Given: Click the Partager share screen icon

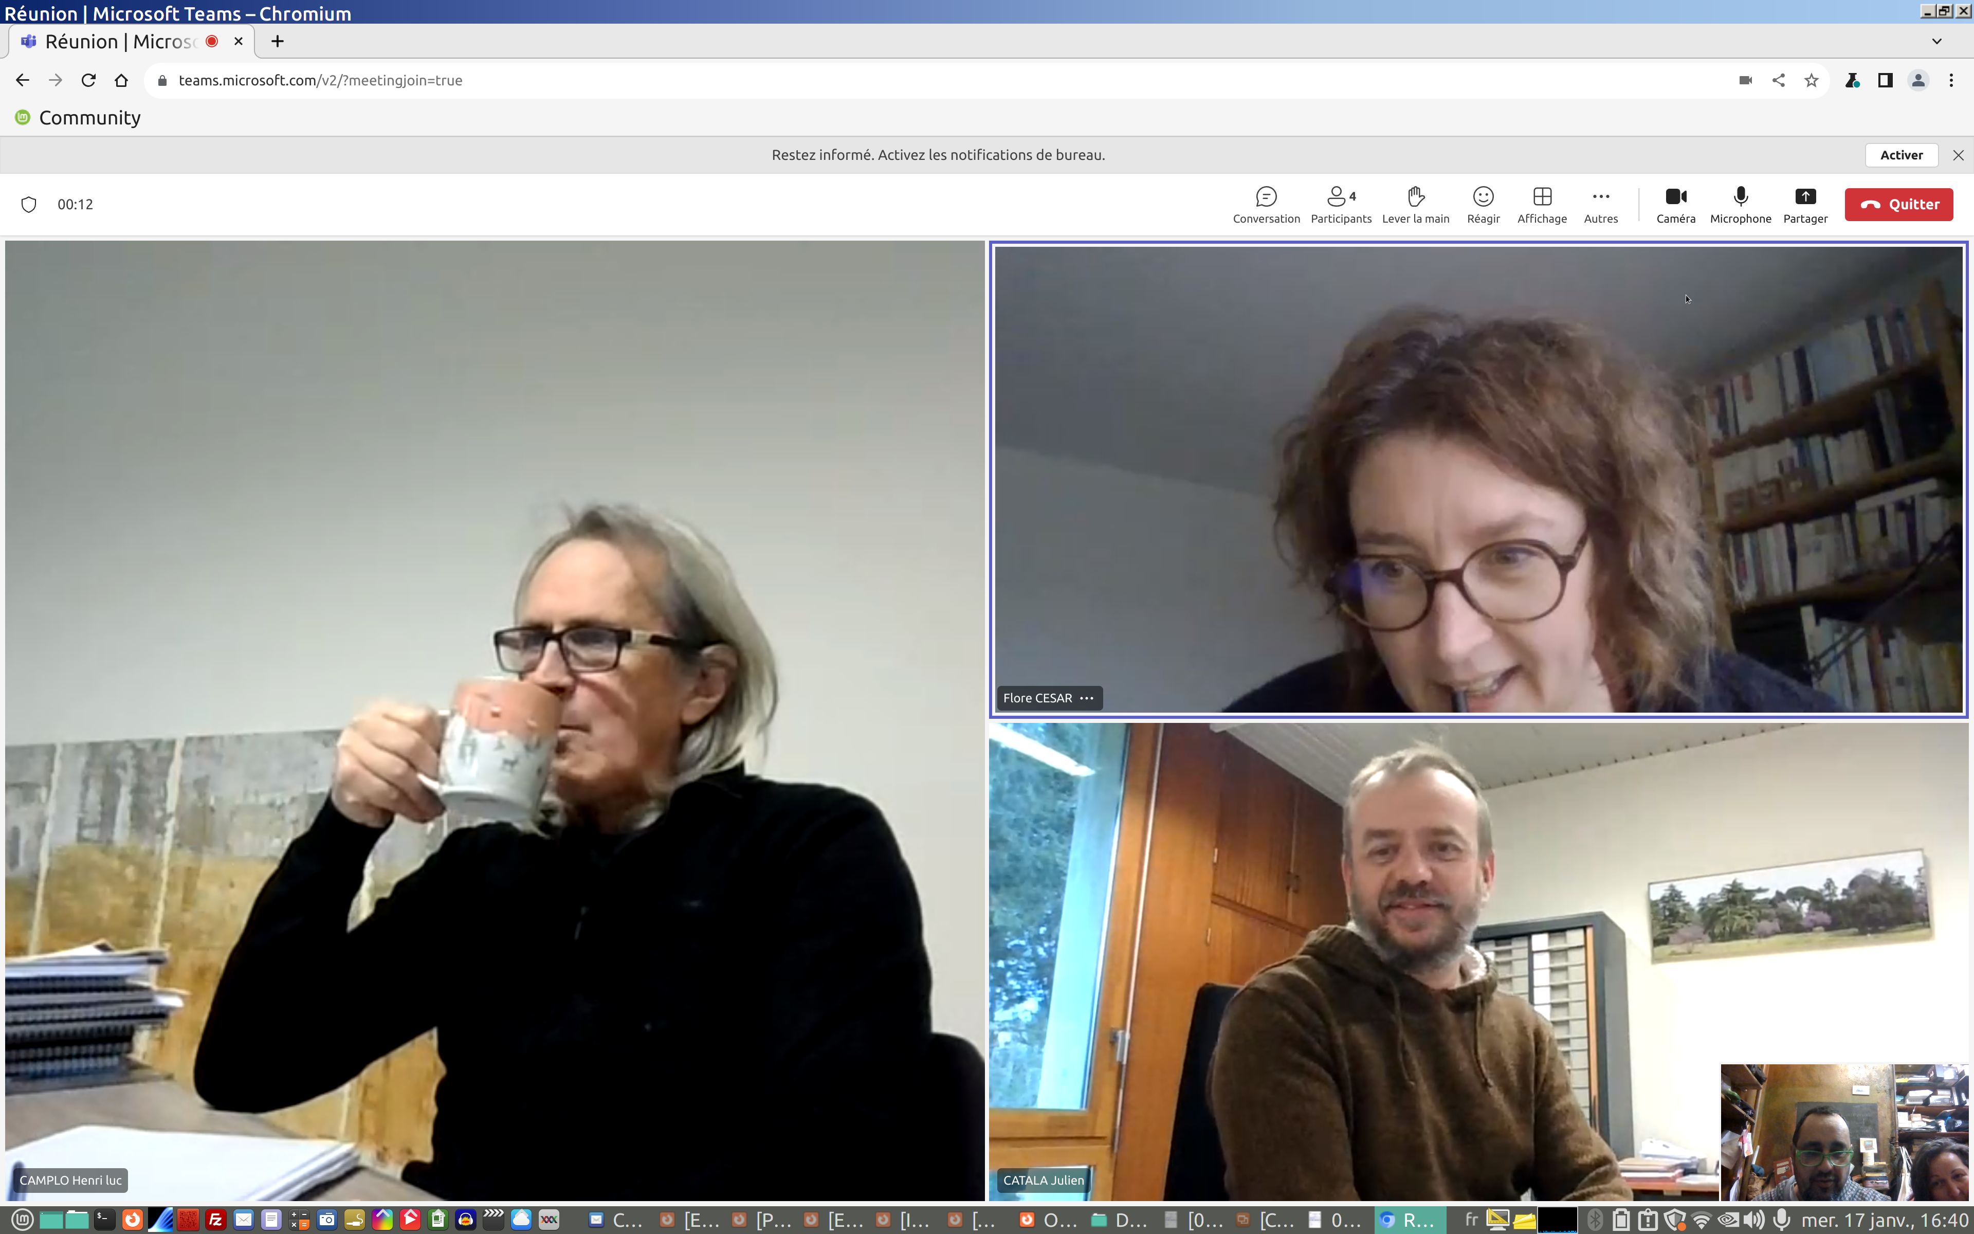Looking at the screenshot, I should tap(1805, 204).
